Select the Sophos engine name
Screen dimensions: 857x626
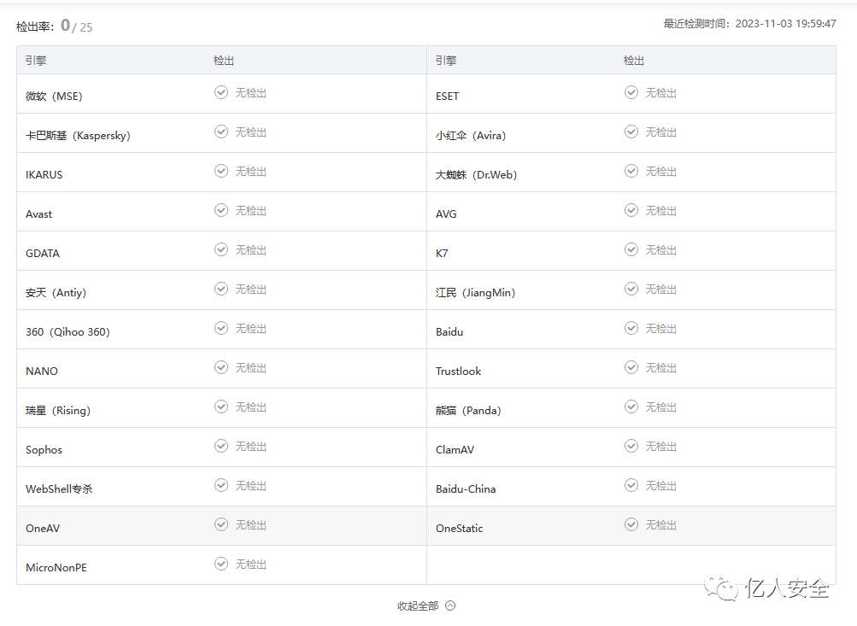44,450
